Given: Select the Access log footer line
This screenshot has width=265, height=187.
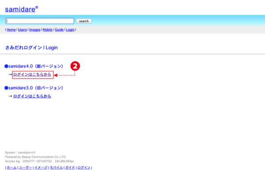Looking at the screenshot, I should pyautogui.click(x=40, y=161).
